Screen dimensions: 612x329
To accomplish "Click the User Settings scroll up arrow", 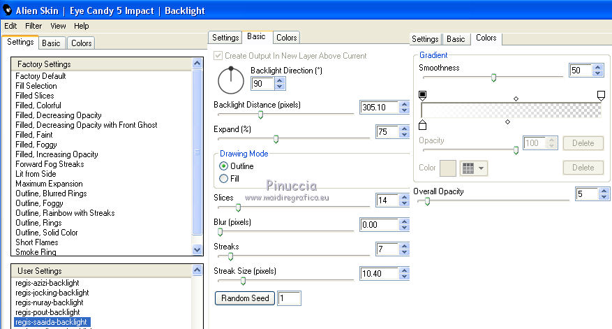I will (x=197, y=270).
